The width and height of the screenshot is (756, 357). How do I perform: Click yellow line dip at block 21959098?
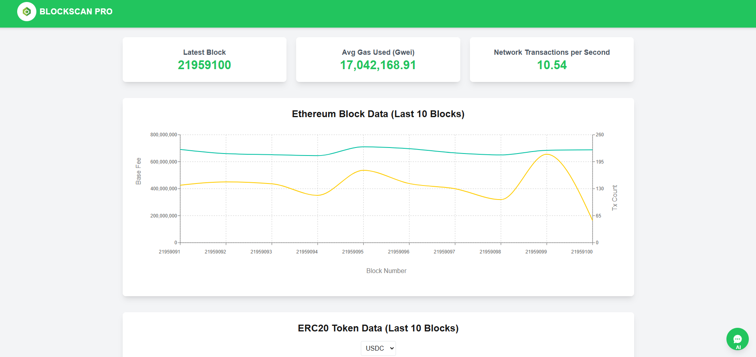coord(501,199)
